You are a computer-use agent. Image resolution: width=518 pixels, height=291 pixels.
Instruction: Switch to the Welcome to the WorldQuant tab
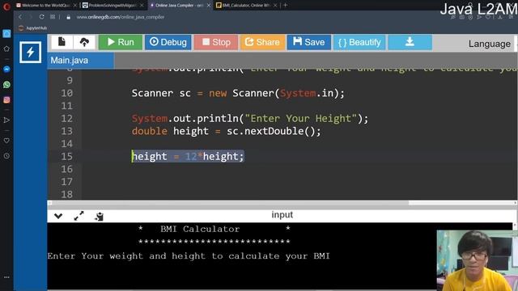pyautogui.click(x=45, y=6)
